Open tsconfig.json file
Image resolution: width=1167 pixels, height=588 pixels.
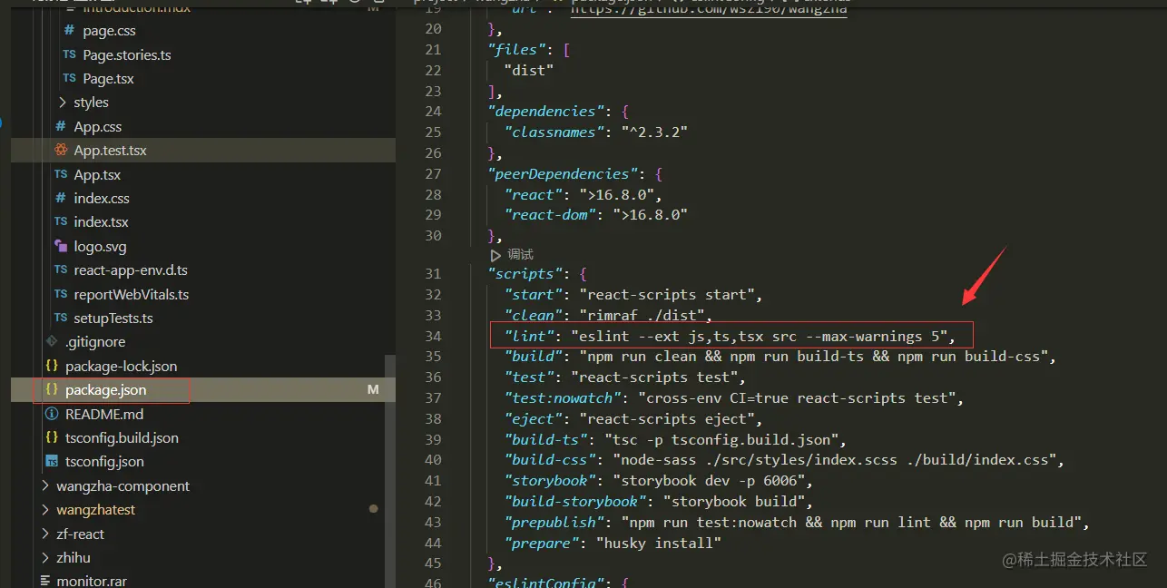[x=104, y=461]
